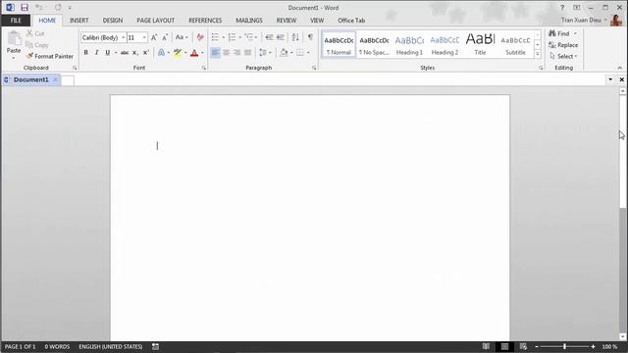The width and height of the screenshot is (628, 353).
Task: Click Cut in Clipboard group
Action: (35, 33)
